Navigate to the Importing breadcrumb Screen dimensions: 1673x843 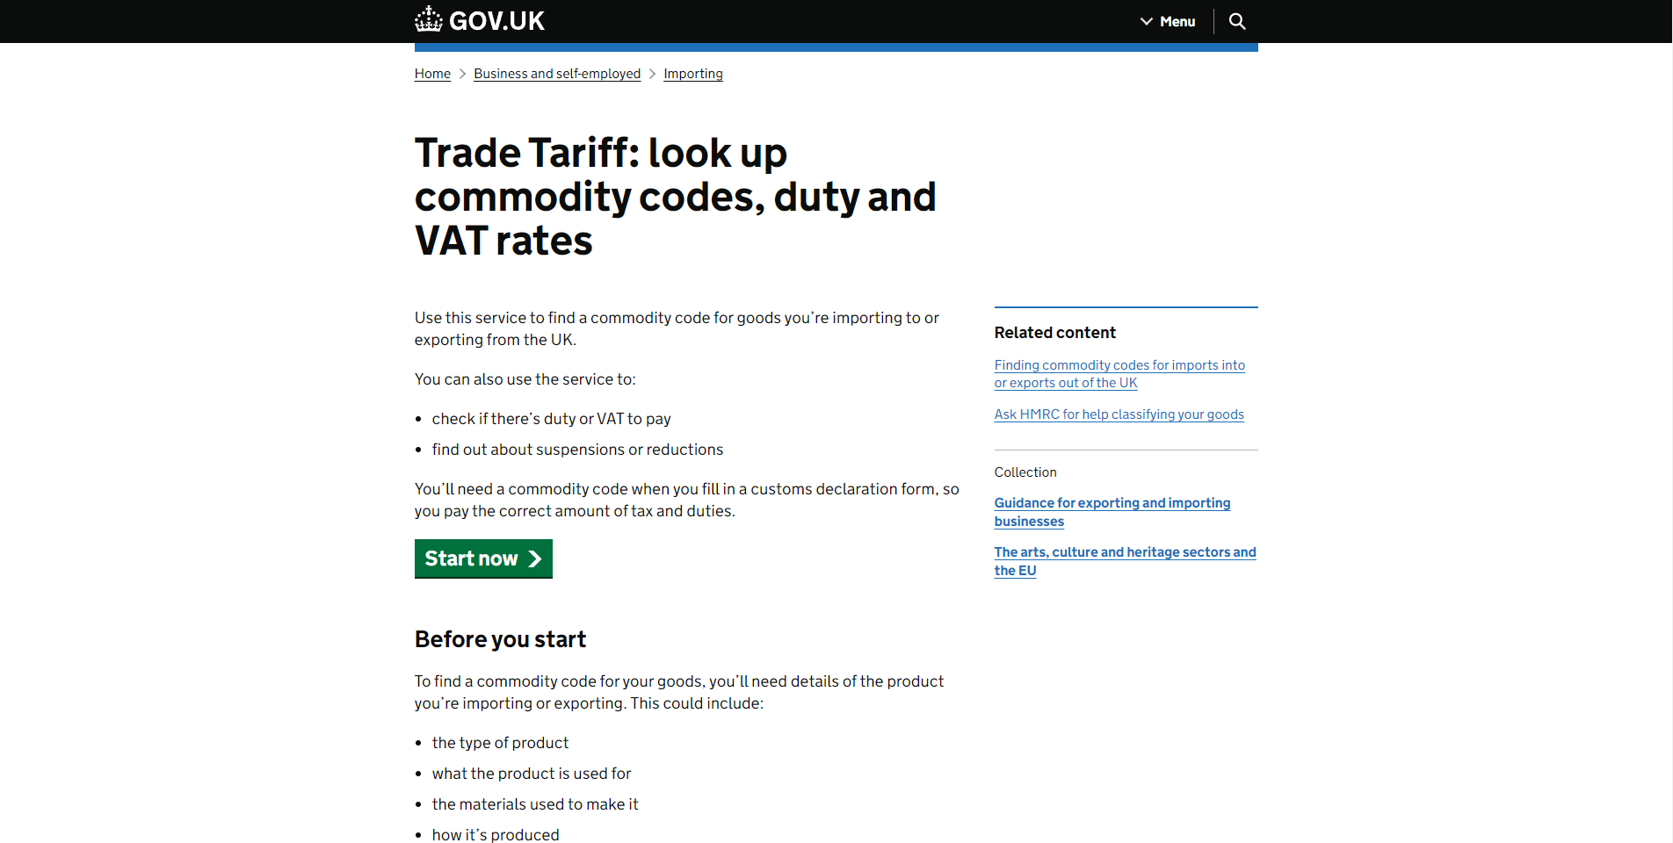(693, 74)
